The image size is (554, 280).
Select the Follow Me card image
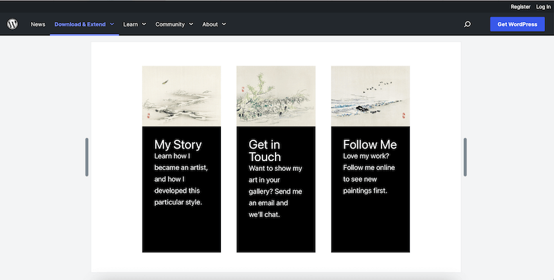(370, 96)
